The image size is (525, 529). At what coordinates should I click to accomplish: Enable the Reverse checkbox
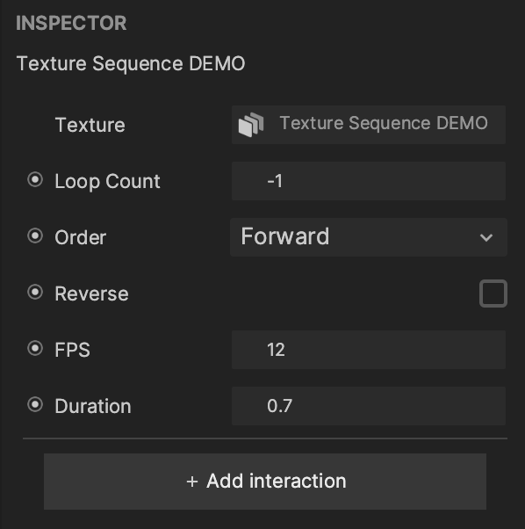pos(493,293)
